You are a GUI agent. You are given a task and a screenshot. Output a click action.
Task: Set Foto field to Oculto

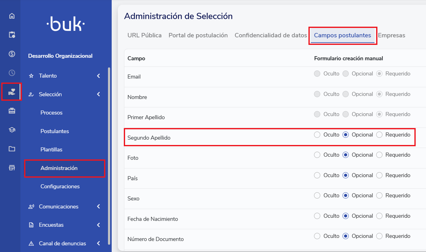(317, 155)
